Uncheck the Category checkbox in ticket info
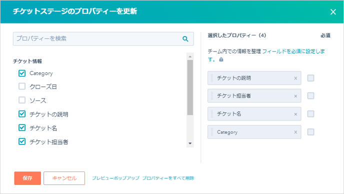This screenshot has height=194, width=344. [22, 73]
